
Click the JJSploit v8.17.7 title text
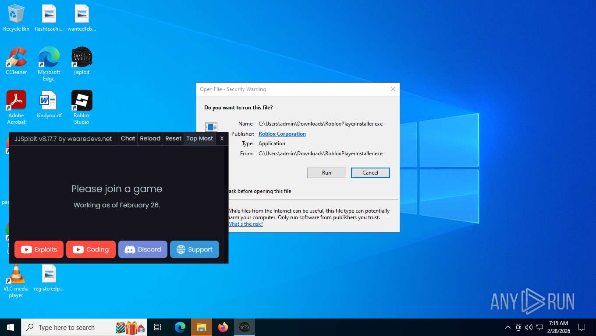pyautogui.click(x=63, y=138)
